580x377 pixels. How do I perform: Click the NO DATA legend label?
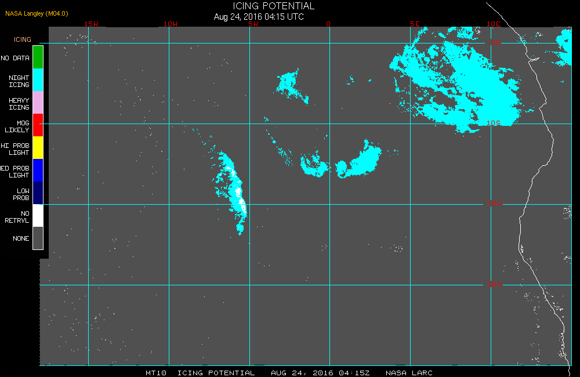point(15,58)
